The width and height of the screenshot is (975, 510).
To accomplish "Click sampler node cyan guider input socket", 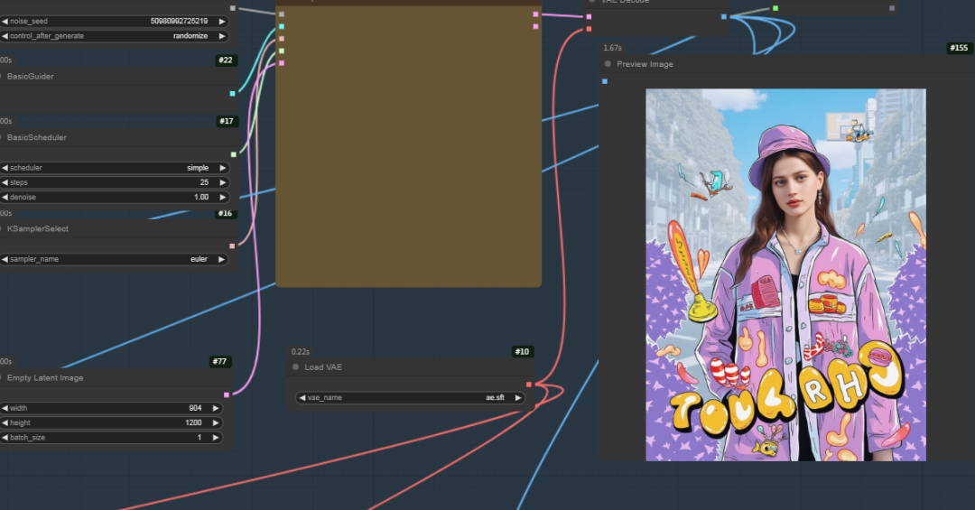I will 282,27.
